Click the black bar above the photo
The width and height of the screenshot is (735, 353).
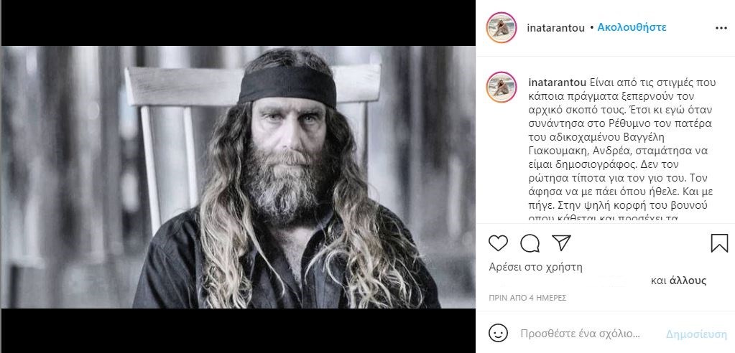[237, 23]
